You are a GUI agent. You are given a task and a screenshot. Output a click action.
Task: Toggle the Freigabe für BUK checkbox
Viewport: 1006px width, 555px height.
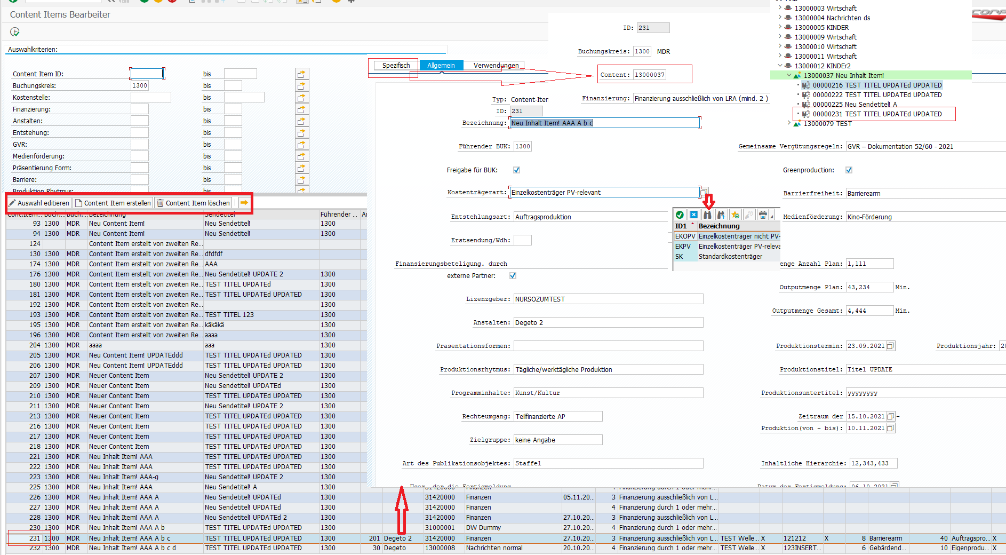click(x=516, y=170)
